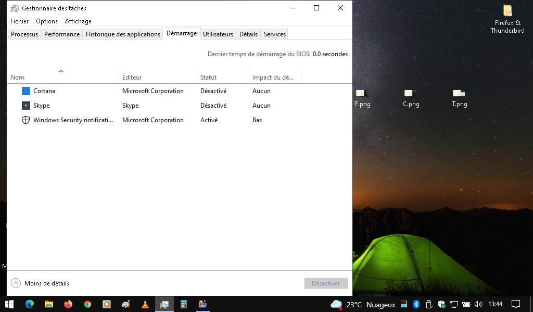Click Skype's Désactivé status cell

coord(213,106)
